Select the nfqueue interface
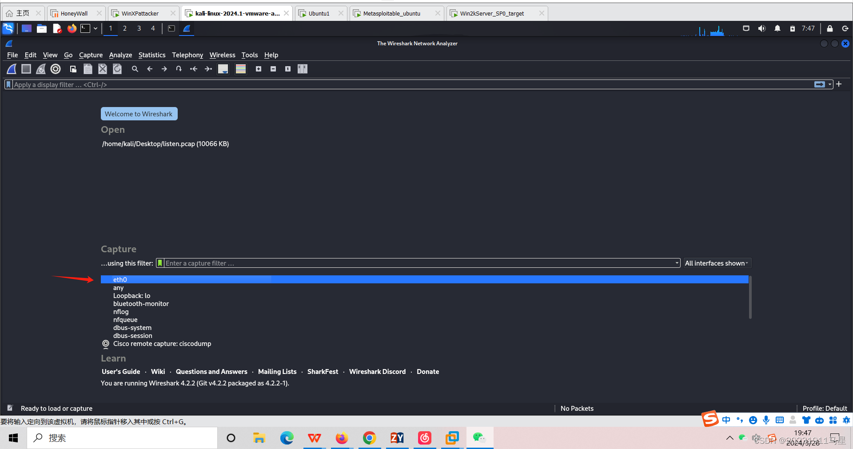 424,320
